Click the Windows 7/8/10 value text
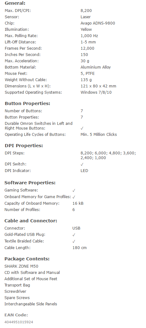Screen dimensions: 146x328 tap(96, 92)
